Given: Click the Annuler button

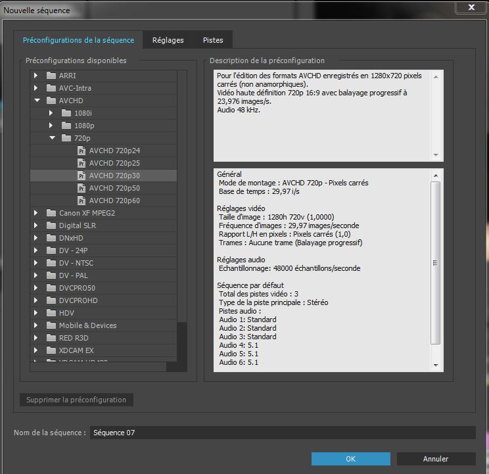Looking at the screenshot, I should click(436, 459).
